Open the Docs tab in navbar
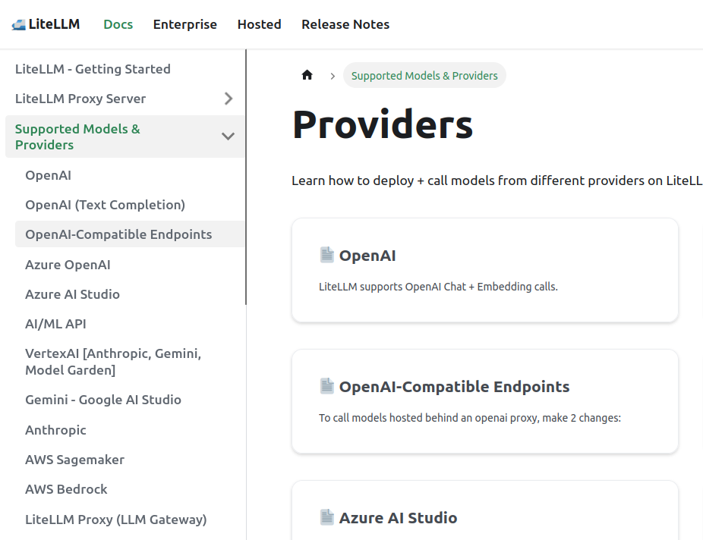Screen dimensions: 703x540 click(118, 24)
